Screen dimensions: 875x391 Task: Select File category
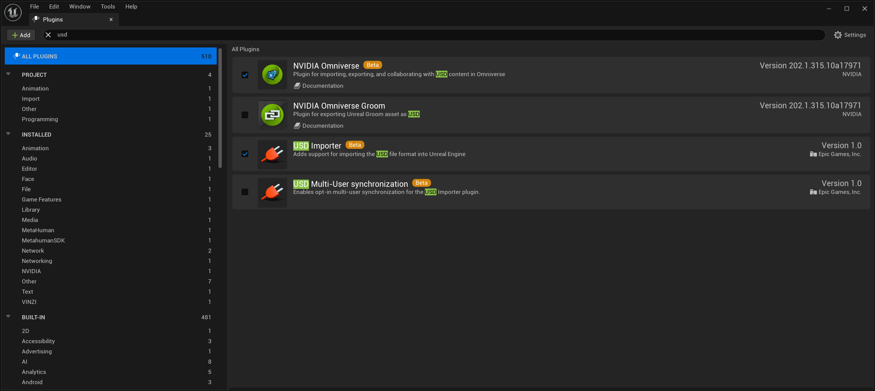click(x=111, y=189)
